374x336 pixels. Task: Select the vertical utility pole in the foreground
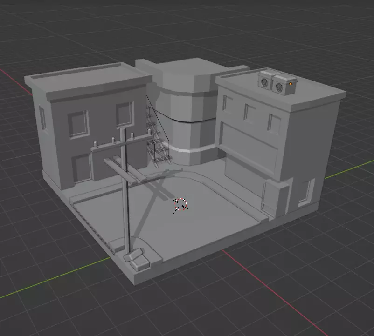[125, 190]
